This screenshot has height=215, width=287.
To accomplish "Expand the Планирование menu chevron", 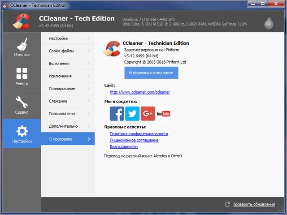I will tap(88, 89).
